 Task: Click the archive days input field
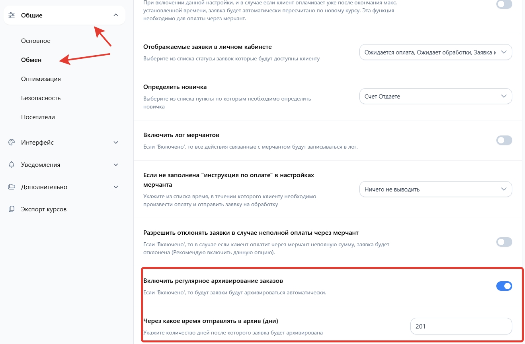point(461,327)
